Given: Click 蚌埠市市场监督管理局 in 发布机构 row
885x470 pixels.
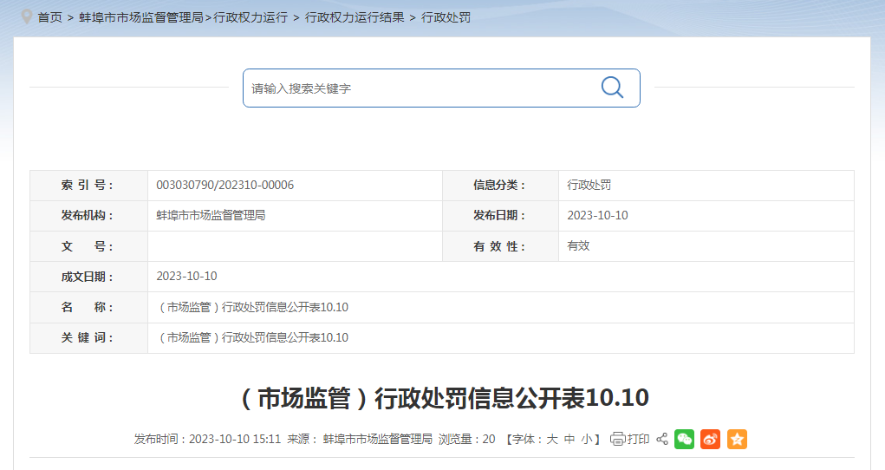Looking at the screenshot, I should tap(211, 215).
